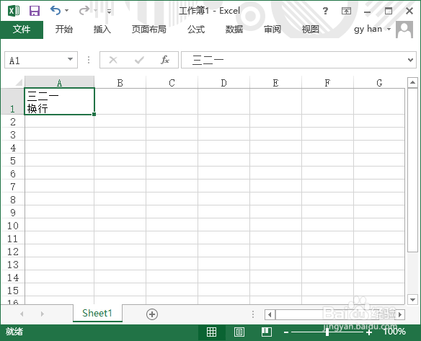Screen dimensions: 421x341
Task: Go to next sheet with right arrow
Action: (42, 314)
